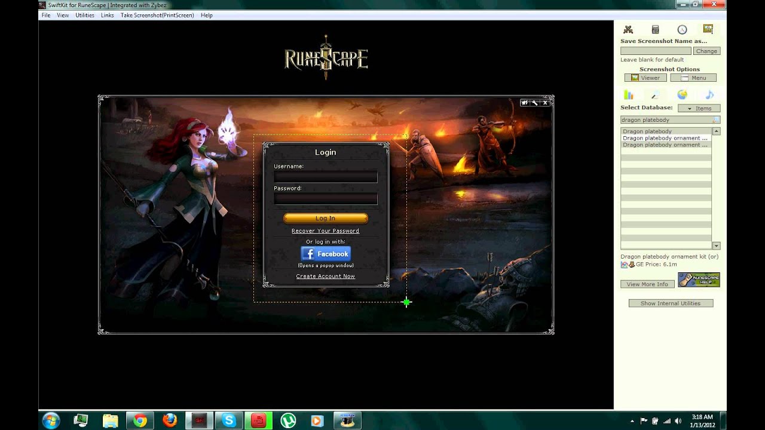Click the Username input field
The width and height of the screenshot is (765, 430).
pyautogui.click(x=326, y=177)
